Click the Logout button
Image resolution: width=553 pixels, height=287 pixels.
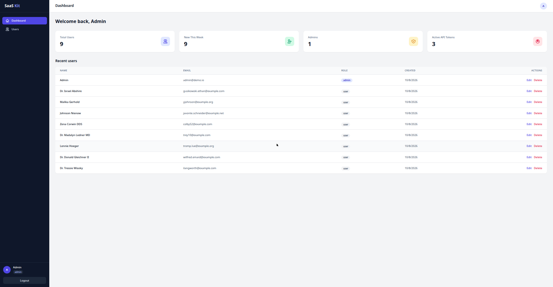[24, 281]
